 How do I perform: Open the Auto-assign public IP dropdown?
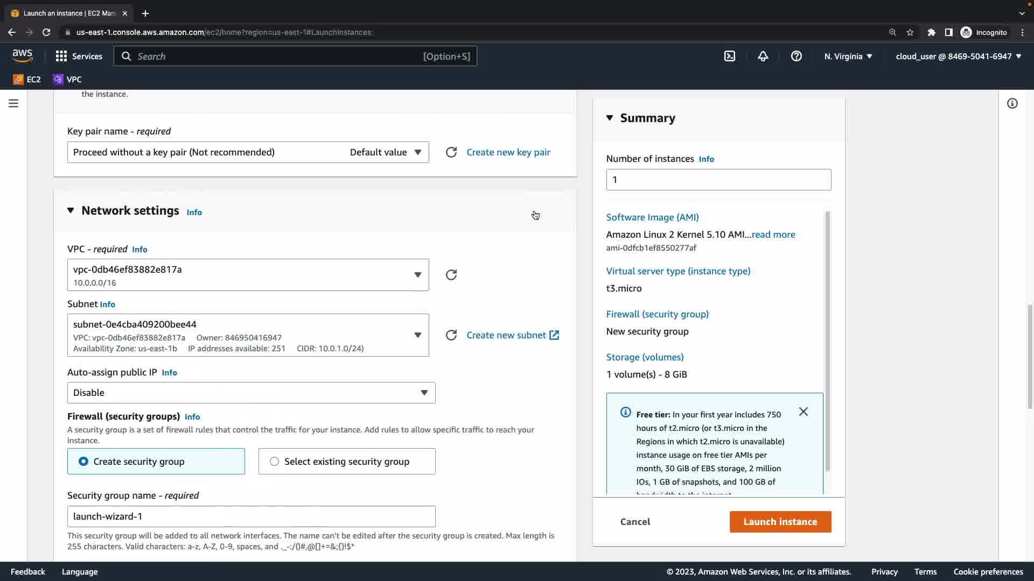pyautogui.click(x=251, y=393)
